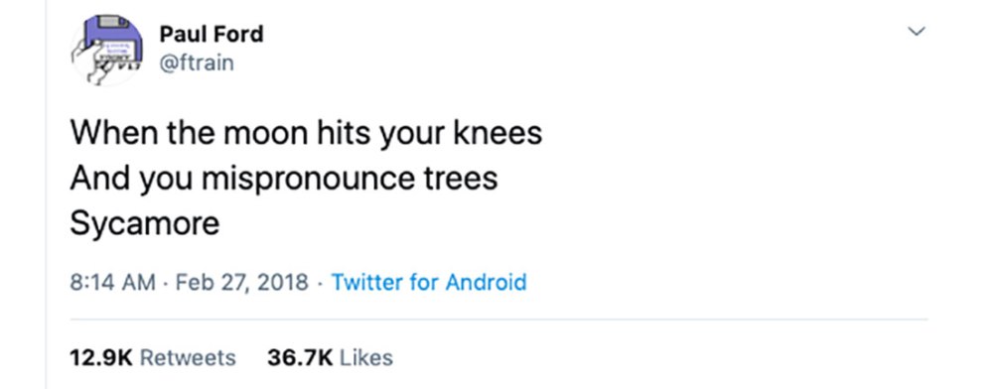The height and width of the screenshot is (389, 992).
Task: Click the line 'When the moon hits your knees'
Action: 306,133
